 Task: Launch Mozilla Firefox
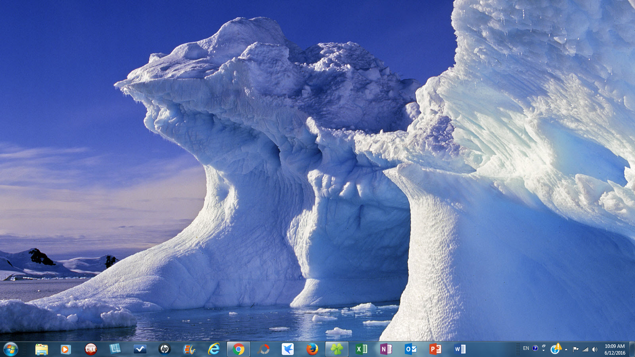pyautogui.click(x=312, y=349)
